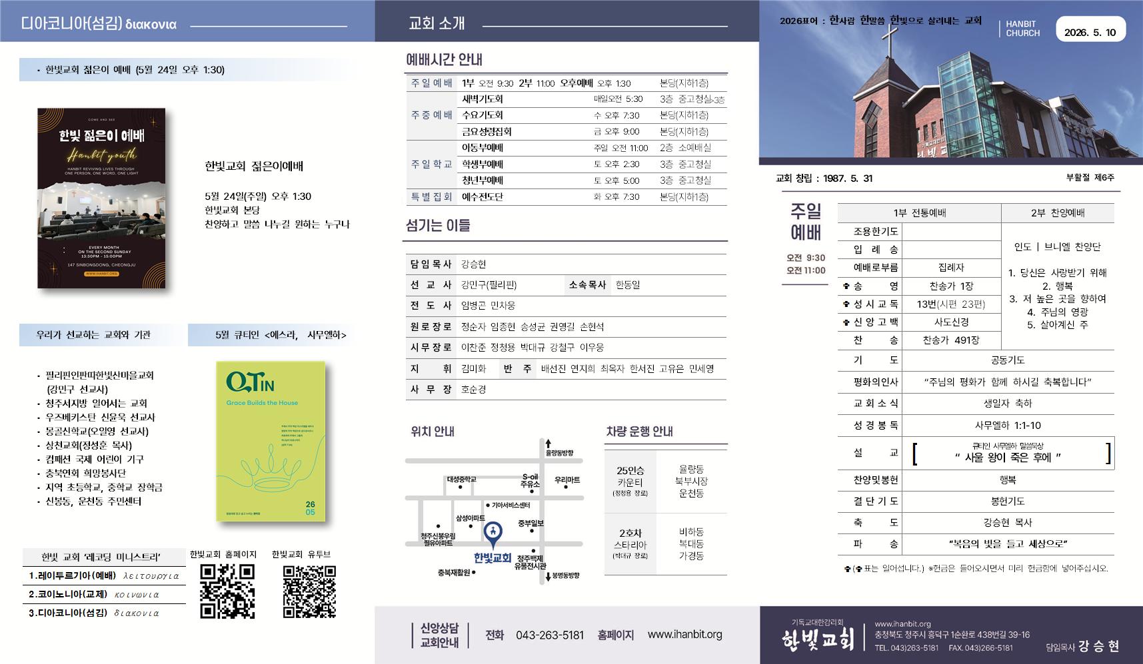Click the 컴패션 국제 어린이 기구 item
The width and height of the screenshot is (1143, 664).
tap(91, 460)
